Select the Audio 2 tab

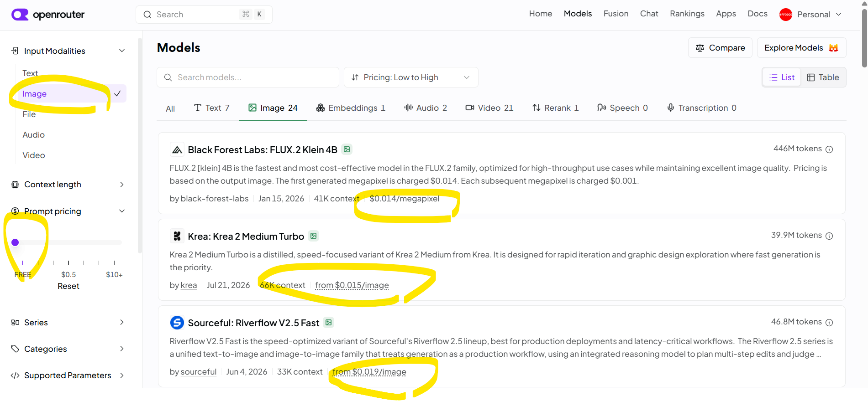point(426,108)
